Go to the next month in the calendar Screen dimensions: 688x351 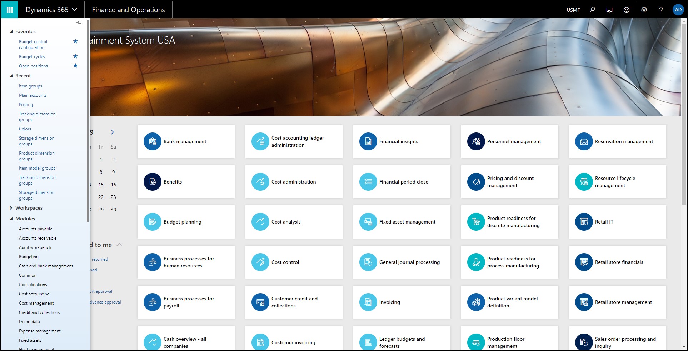(x=113, y=132)
